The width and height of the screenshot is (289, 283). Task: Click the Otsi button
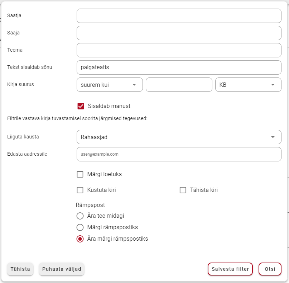(270, 269)
